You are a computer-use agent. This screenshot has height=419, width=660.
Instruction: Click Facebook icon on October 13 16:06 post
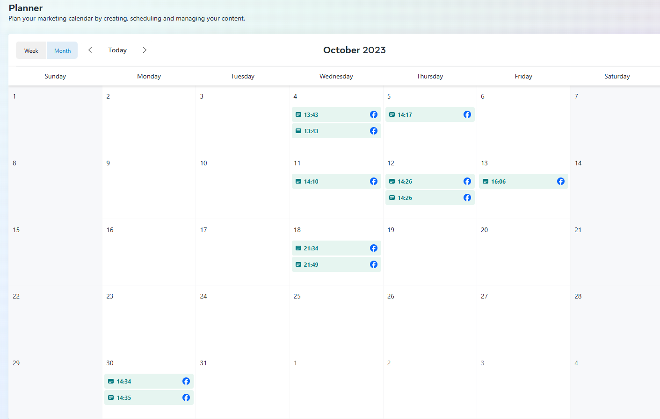pyautogui.click(x=560, y=181)
